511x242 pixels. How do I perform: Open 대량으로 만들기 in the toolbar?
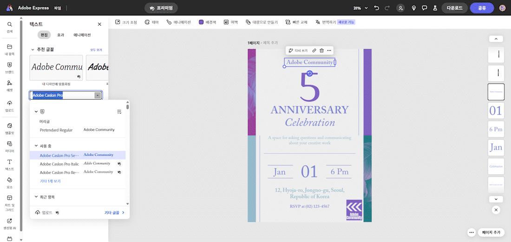click(x=262, y=22)
